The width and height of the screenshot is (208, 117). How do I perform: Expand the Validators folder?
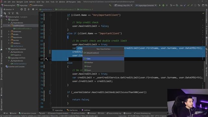point(9,43)
